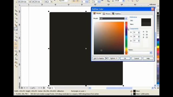The image size is (173, 97).
Task: Choose the green swatch in color palette
Action: coord(158,44)
